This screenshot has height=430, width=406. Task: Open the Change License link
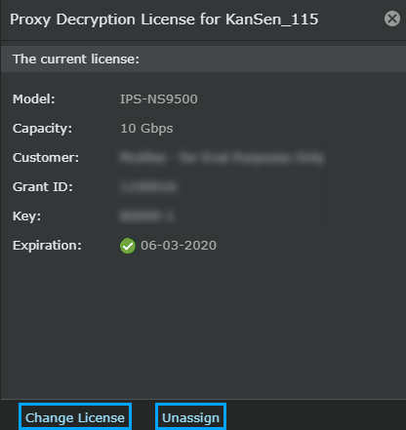pyautogui.click(x=75, y=417)
